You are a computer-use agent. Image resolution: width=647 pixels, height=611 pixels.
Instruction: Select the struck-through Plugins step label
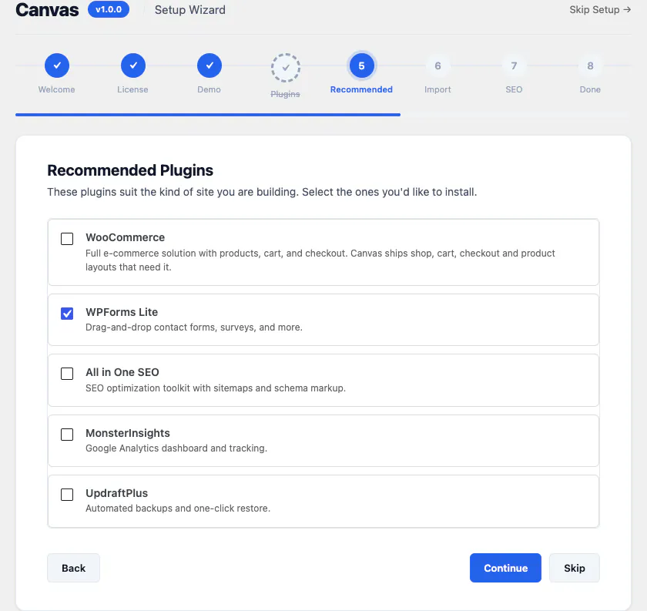point(285,94)
